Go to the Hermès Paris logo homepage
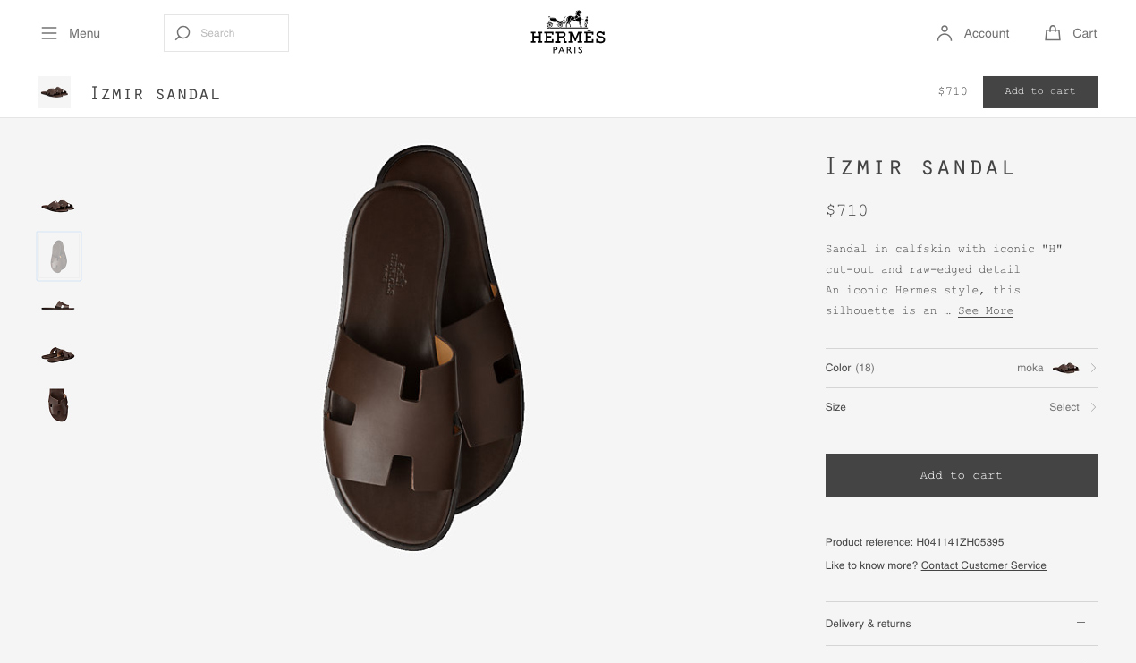The width and height of the screenshot is (1136, 663). 568,32
